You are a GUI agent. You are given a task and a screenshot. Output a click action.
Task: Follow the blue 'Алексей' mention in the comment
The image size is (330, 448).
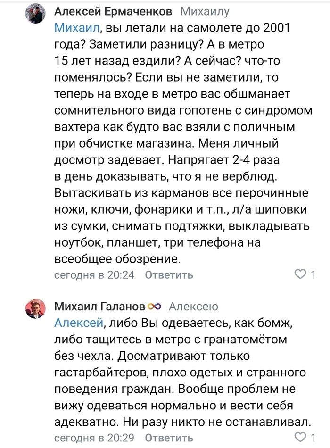click(x=79, y=323)
